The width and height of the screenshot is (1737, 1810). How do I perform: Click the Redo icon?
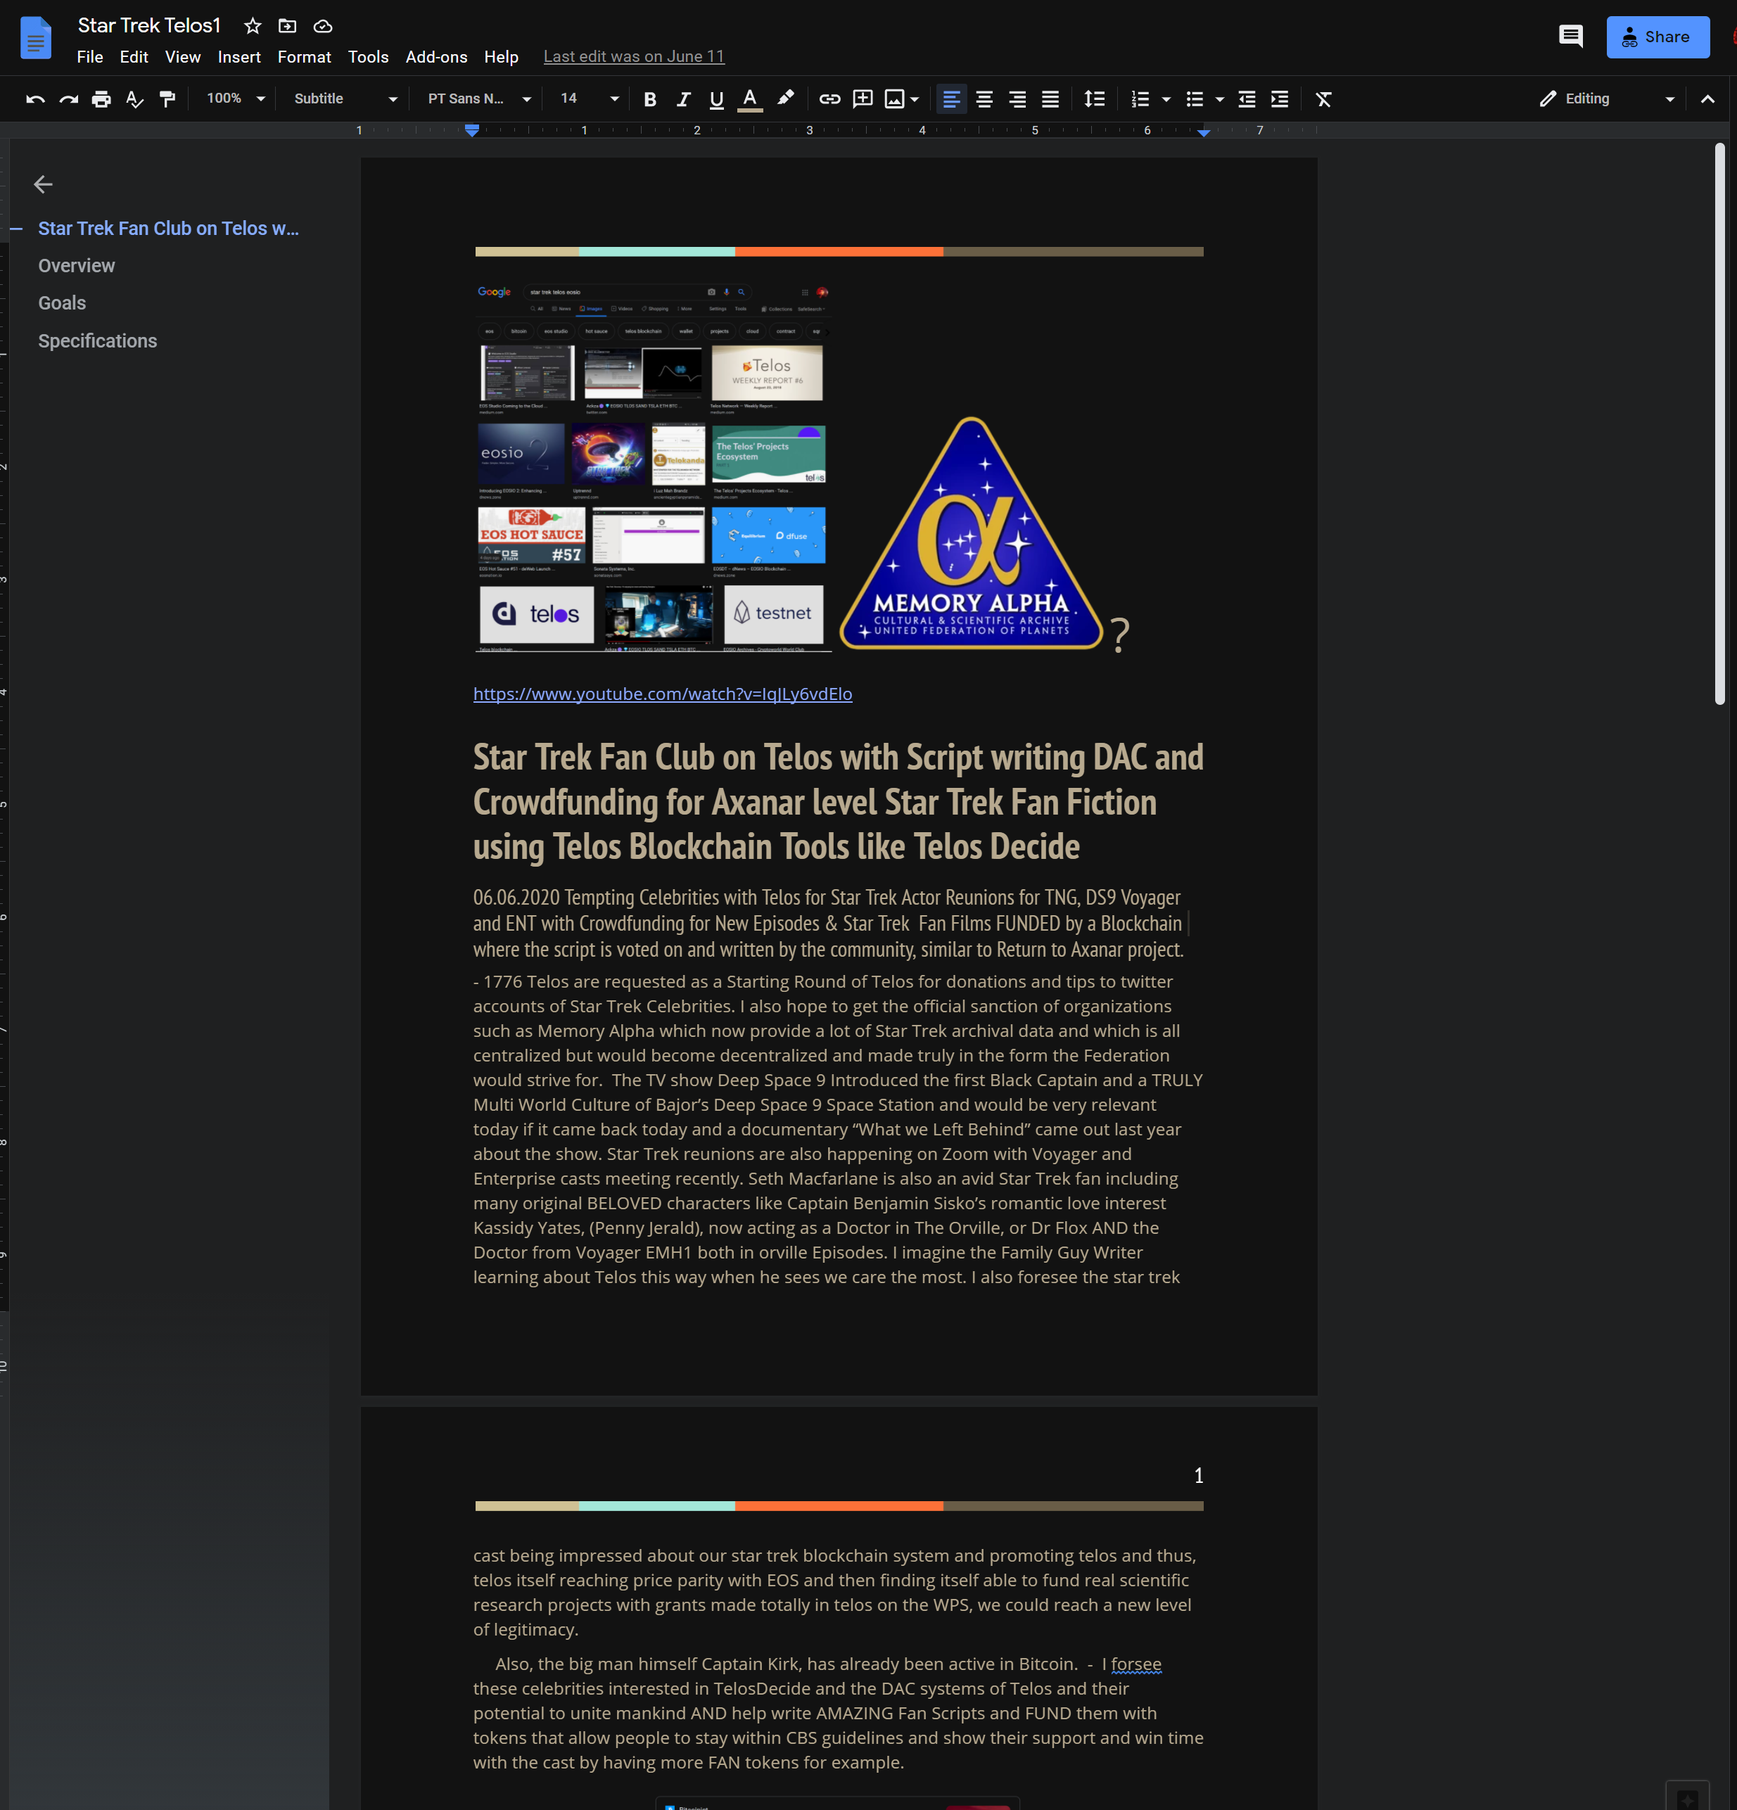[68, 98]
